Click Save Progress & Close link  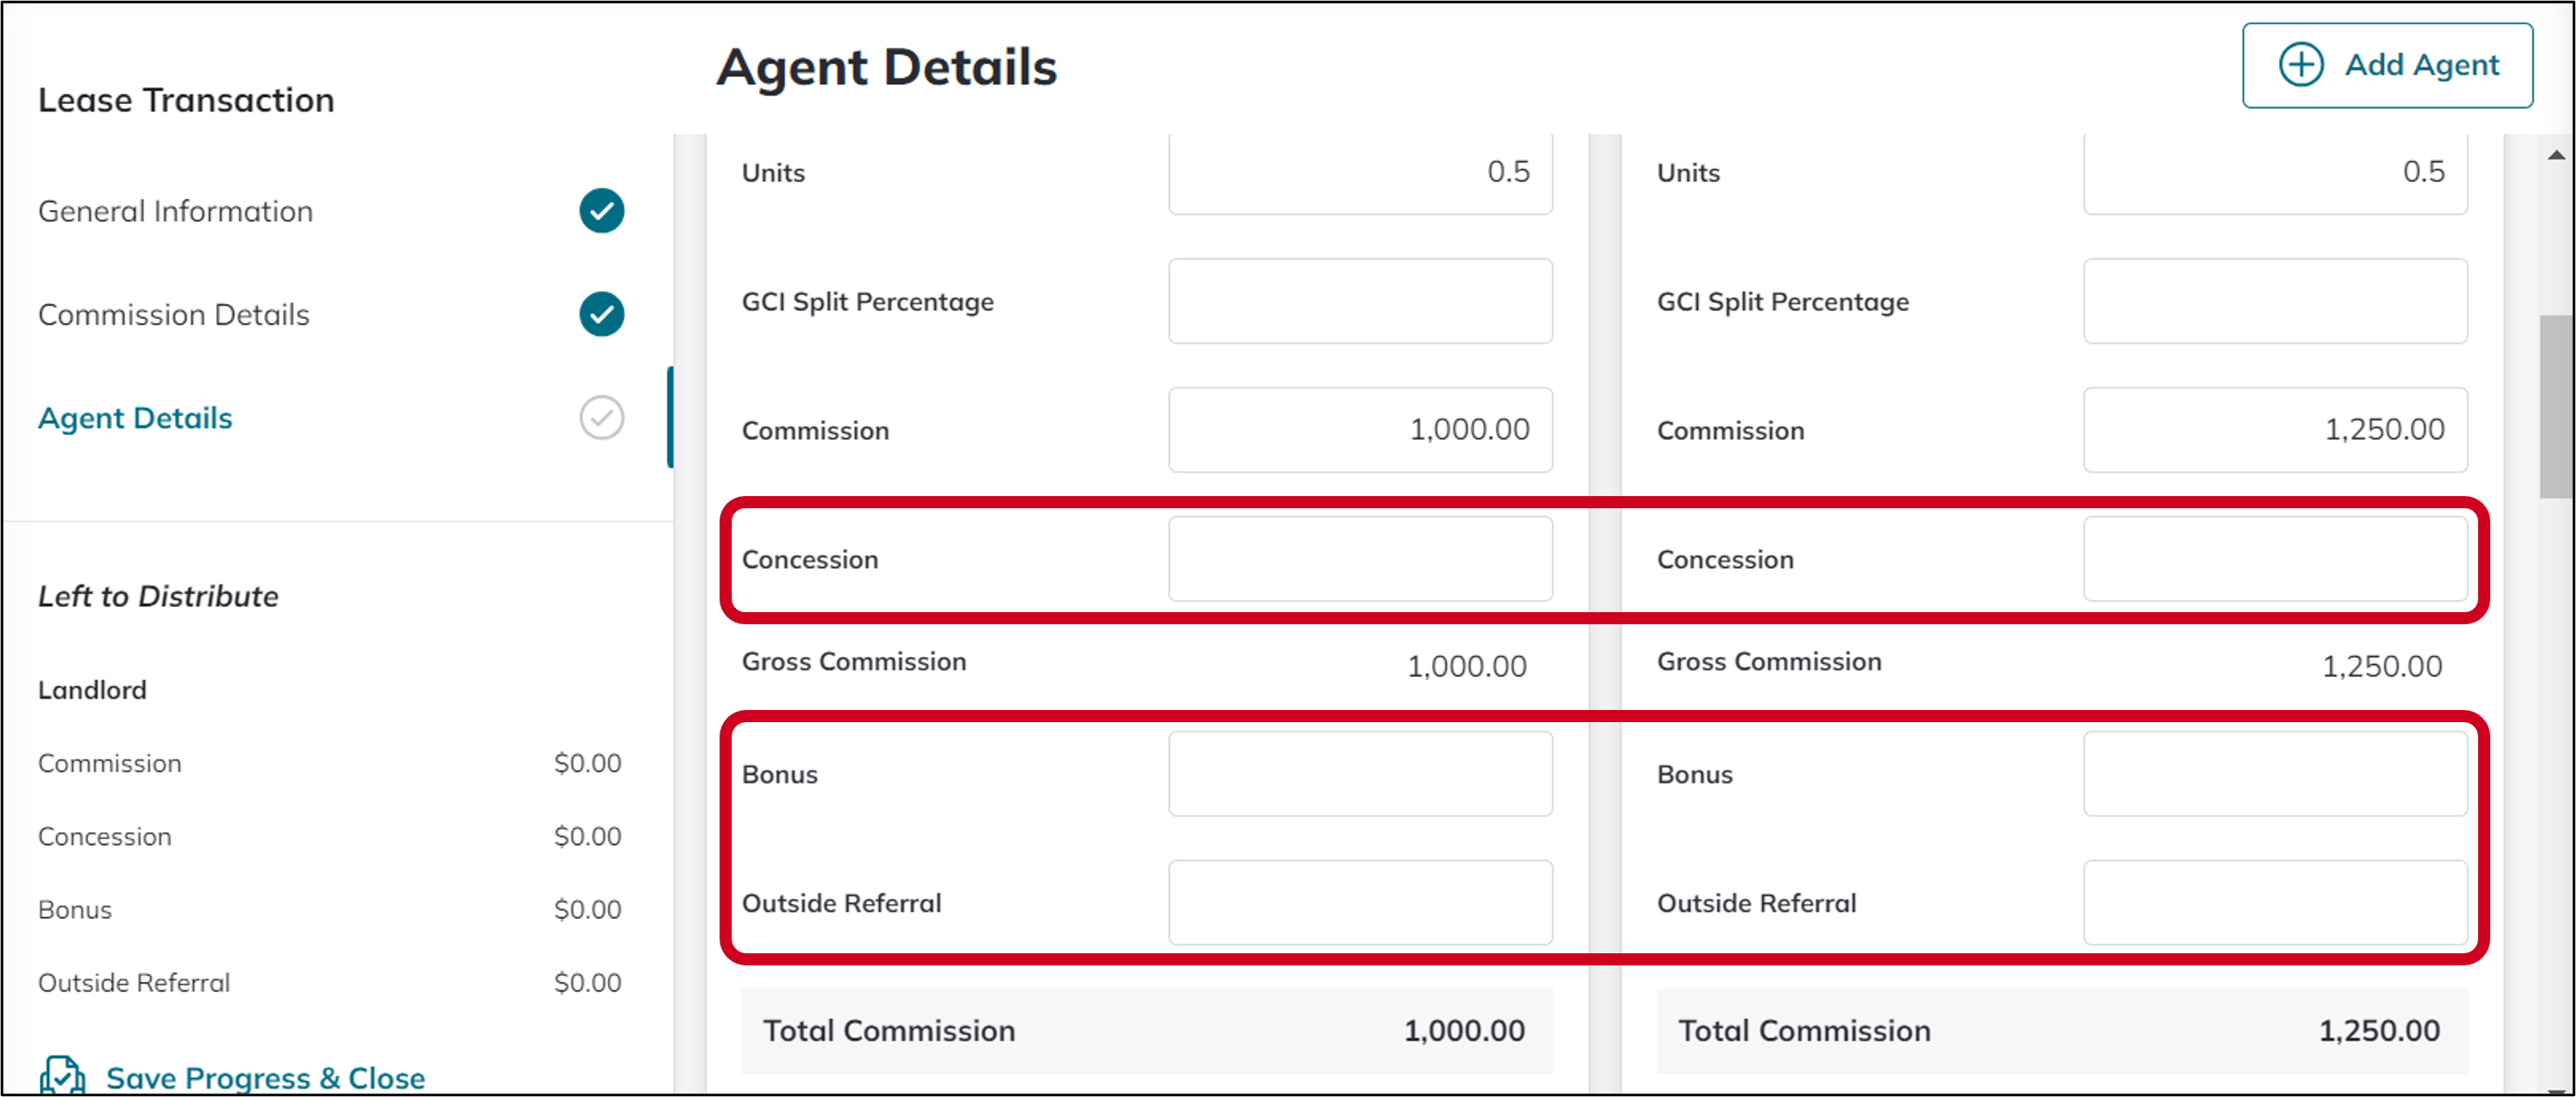(266, 1078)
